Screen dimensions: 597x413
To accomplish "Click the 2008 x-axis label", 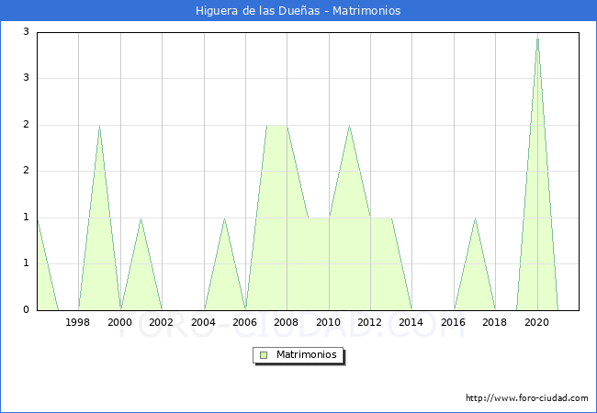I will coord(287,322).
